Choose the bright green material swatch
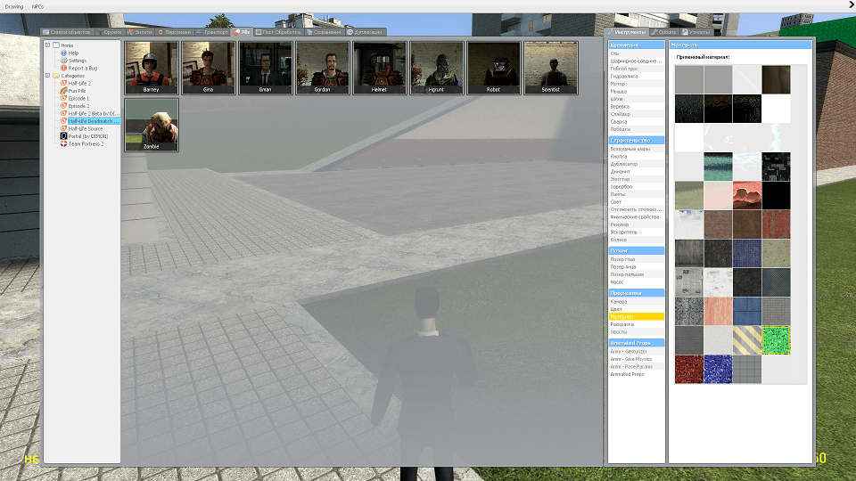 click(776, 339)
